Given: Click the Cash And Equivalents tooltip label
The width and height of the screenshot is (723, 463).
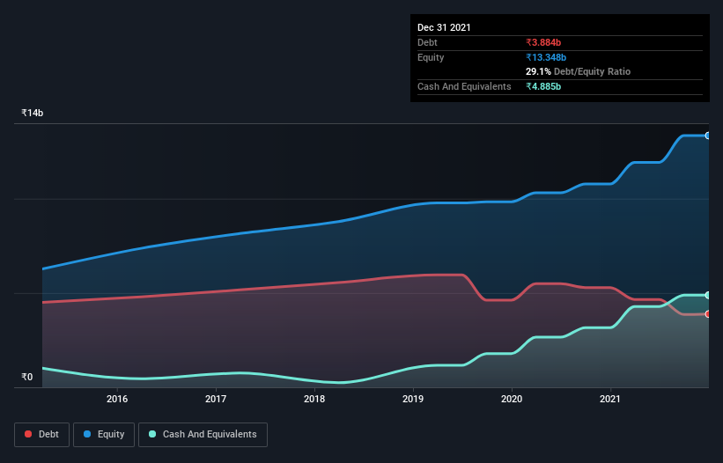Looking at the screenshot, I should [464, 86].
